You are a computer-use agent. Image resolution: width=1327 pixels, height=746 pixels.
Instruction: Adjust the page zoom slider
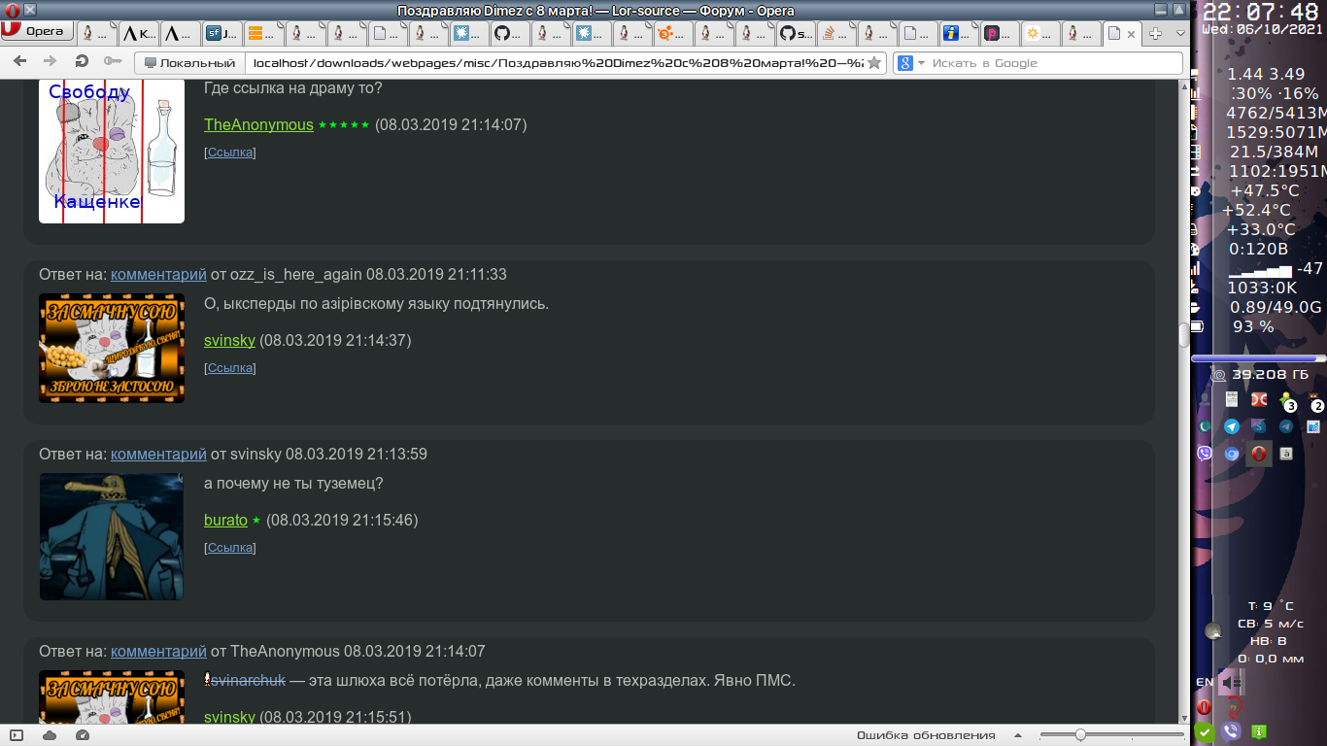tap(1112, 735)
